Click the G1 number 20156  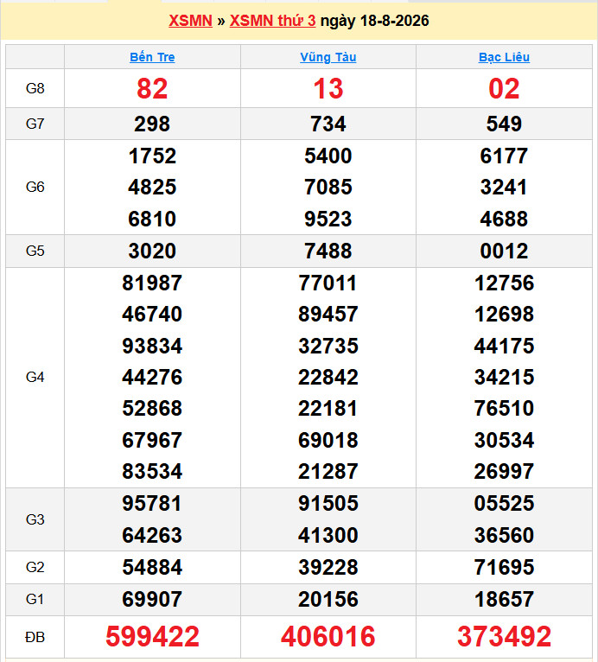[328, 599]
